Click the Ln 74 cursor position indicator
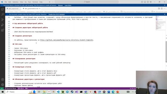The image size is (167, 94). [133, 89]
